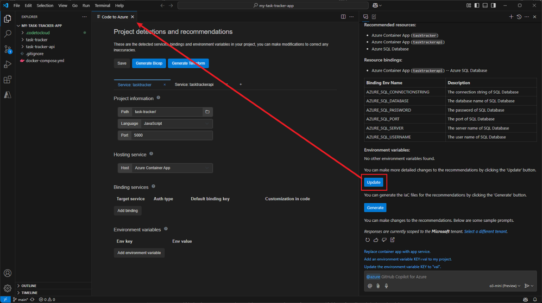Close the Code to Azure tab
Screen dimensions: 542x303
pos(133,17)
